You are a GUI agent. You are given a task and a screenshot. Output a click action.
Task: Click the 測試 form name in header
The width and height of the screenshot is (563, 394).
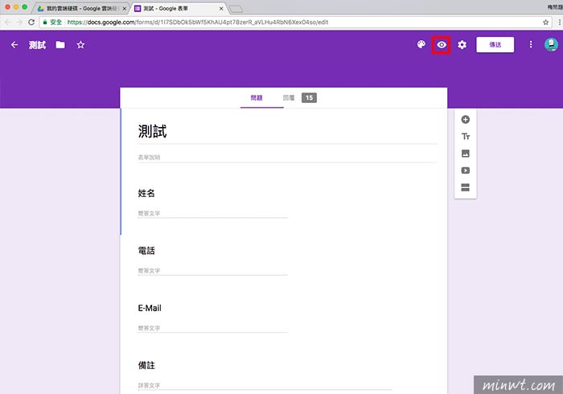click(x=37, y=45)
